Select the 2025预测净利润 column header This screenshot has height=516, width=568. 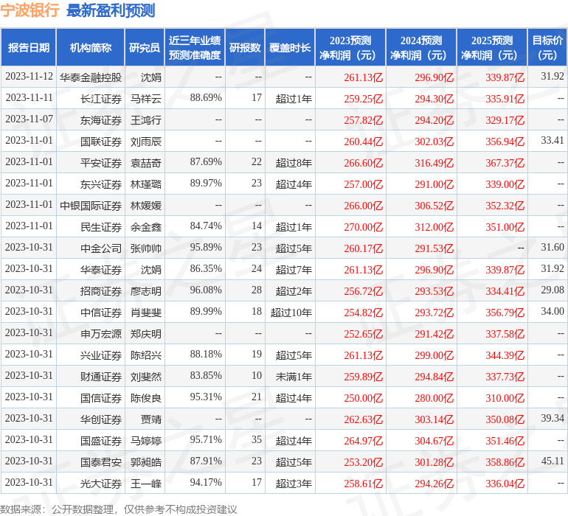[x=492, y=47]
